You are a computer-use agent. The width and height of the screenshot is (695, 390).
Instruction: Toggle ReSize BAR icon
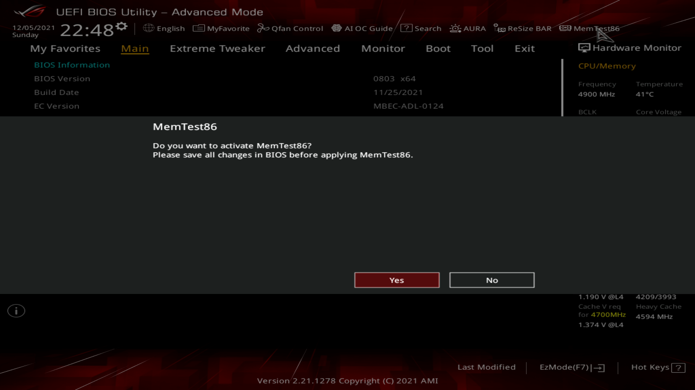tap(500, 28)
